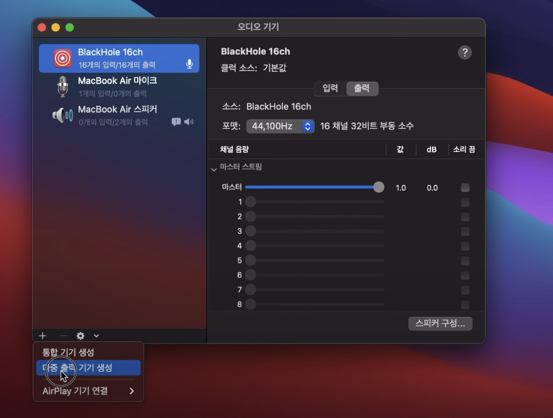Viewport: 553px width, 418px height.
Task: Expand the chevron next to the gear
Action: coord(96,336)
